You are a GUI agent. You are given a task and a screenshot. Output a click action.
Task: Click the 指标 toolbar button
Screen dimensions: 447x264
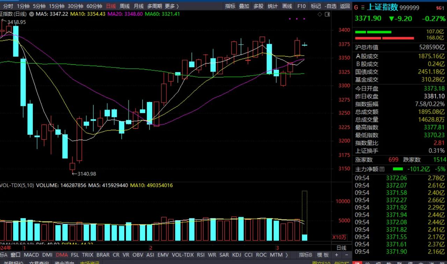pyautogui.click(x=230, y=6)
